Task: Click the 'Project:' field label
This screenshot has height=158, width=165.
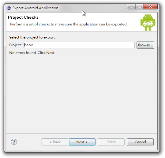Action: (x=15, y=45)
